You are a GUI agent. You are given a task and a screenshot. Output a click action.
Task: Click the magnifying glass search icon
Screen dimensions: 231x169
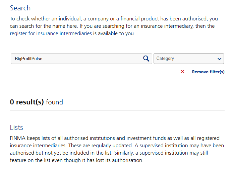point(146,59)
